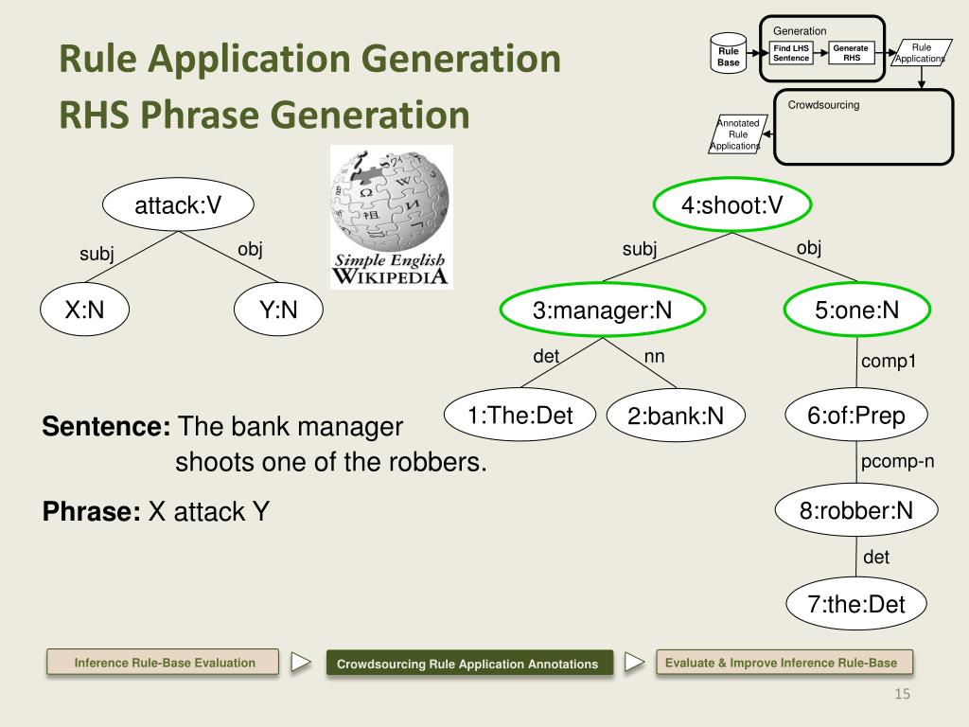The height and width of the screenshot is (727, 969).
Task: Click the 'obj' label under attack:V
Action: click(250, 249)
